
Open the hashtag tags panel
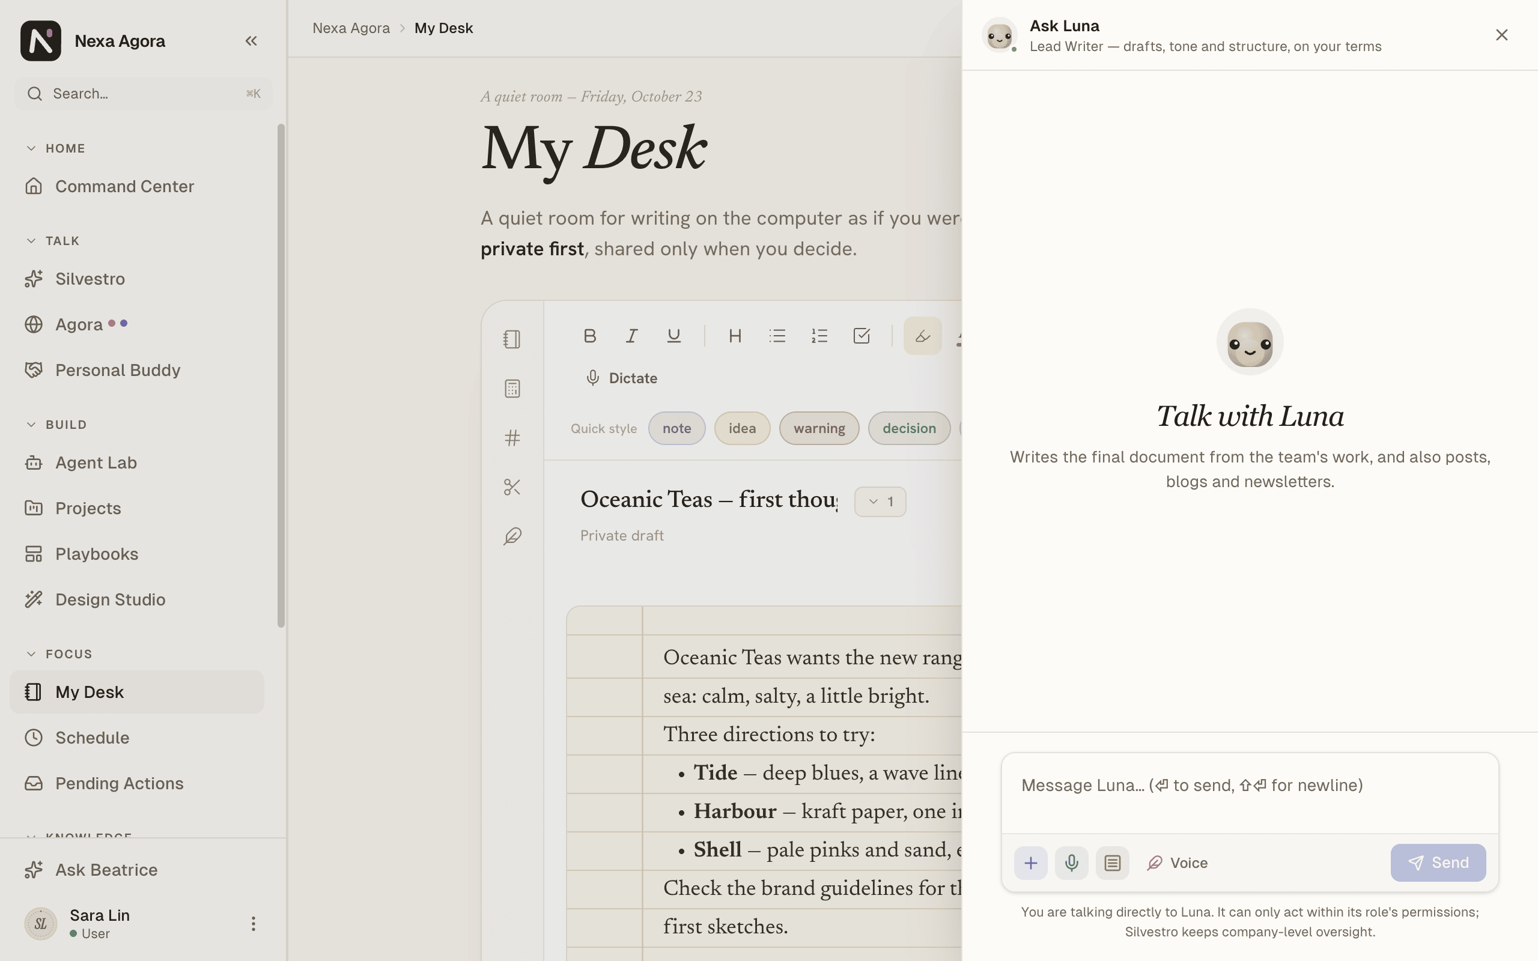512,437
